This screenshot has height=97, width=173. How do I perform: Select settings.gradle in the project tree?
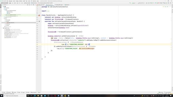coord(11,36)
